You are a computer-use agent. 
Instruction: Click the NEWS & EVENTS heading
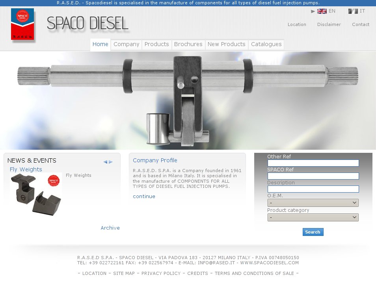pyautogui.click(x=32, y=161)
